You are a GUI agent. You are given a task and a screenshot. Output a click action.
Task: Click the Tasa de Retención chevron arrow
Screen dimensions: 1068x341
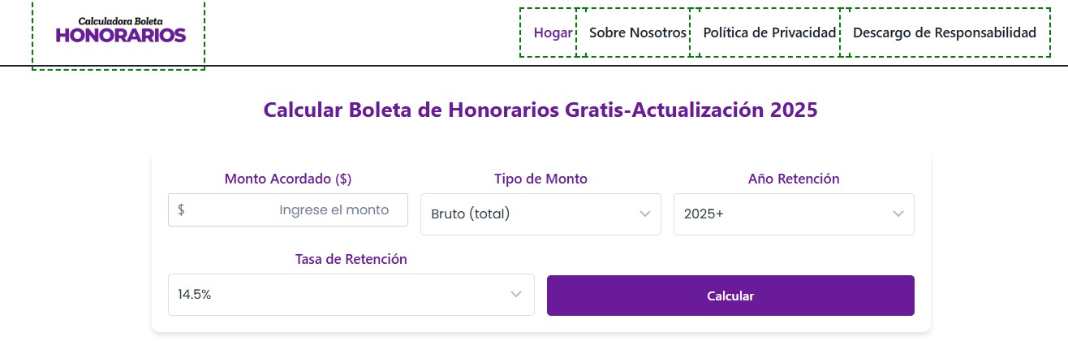pos(516,294)
